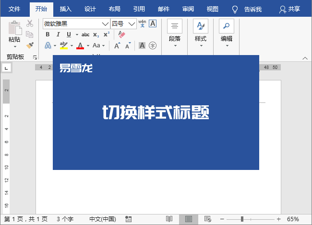The width and height of the screenshot is (312, 225).
Task: Expand the 粘贴 paste options arrow
Action: coord(15,47)
